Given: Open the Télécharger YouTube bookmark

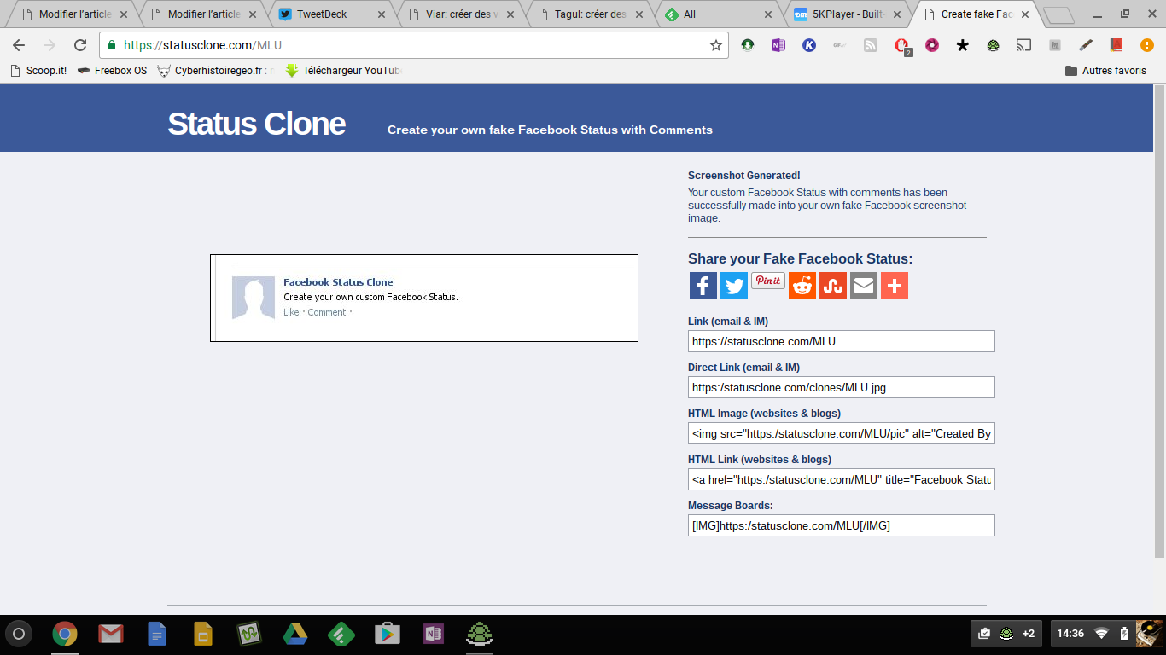Looking at the screenshot, I should tap(342, 71).
